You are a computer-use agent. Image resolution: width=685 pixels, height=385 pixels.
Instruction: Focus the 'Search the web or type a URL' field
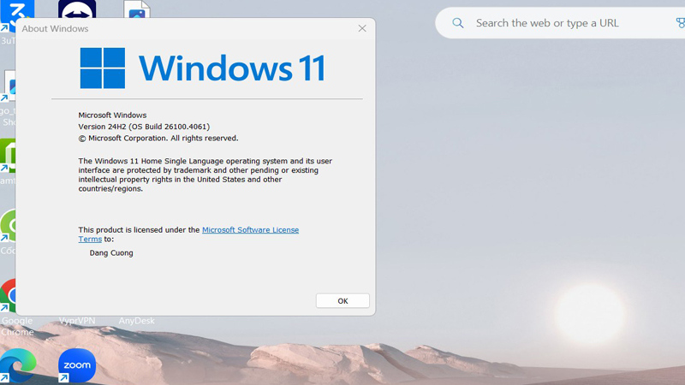click(x=560, y=23)
